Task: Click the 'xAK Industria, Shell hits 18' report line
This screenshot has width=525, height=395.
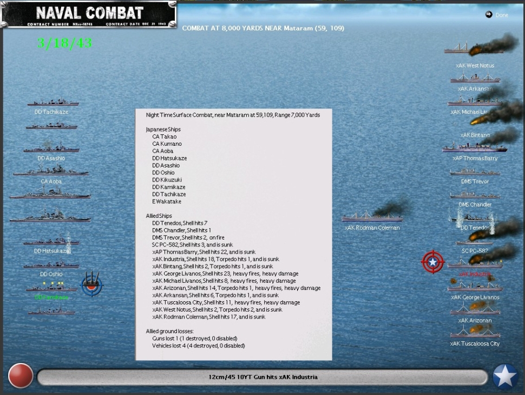Action: (215, 259)
